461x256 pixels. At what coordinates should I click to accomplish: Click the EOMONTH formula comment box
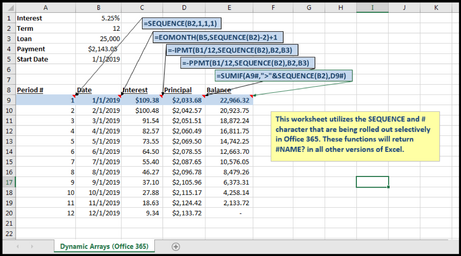[x=218, y=37]
